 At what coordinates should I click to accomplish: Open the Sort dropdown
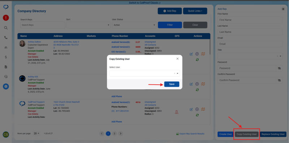pos(89,25)
